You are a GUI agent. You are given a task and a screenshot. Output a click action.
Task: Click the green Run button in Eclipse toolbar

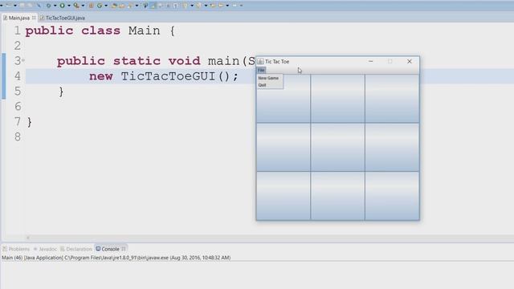62,6
